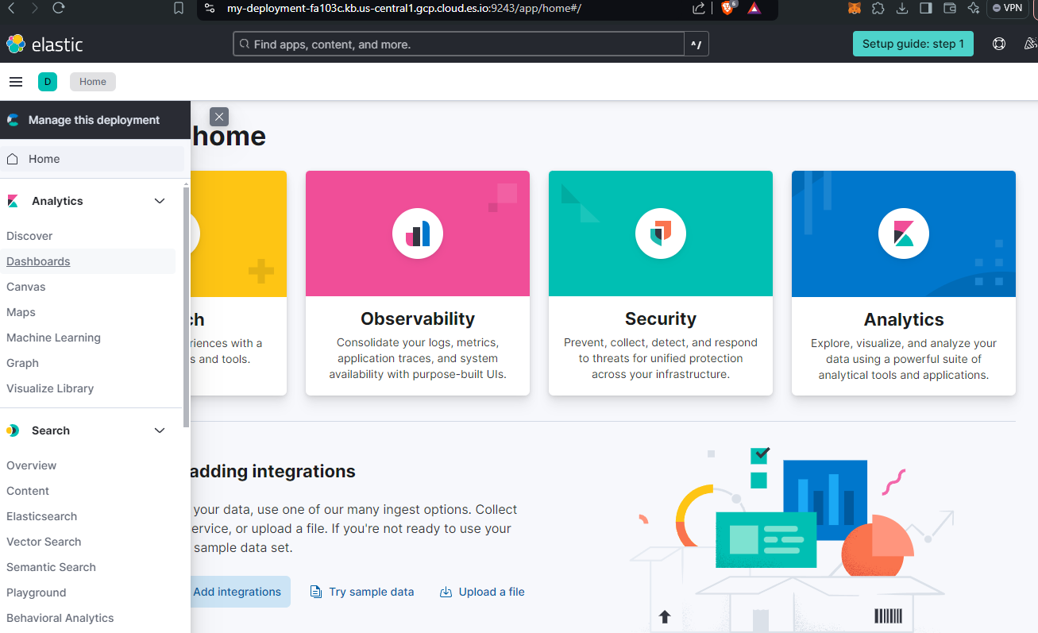Click the Setup guide: step 1 button

coord(913,44)
